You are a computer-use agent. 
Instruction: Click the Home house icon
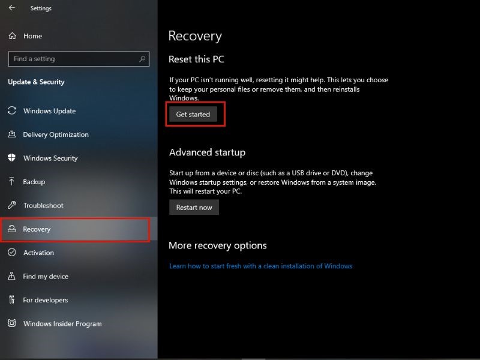tap(12, 36)
